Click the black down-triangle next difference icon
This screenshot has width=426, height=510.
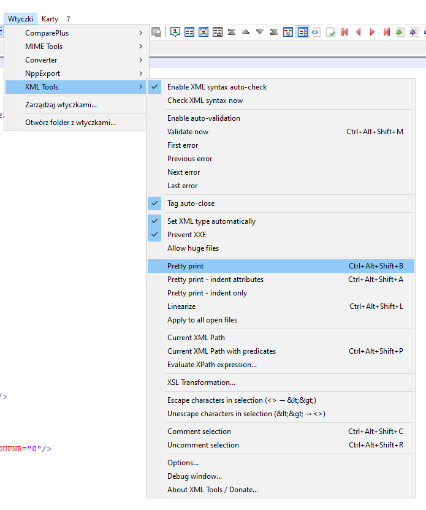[260, 32]
